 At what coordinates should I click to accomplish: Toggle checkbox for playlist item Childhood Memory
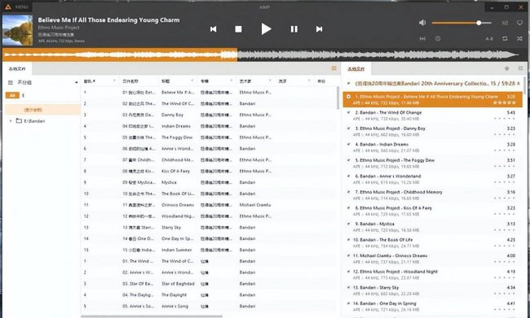click(348, 192)
